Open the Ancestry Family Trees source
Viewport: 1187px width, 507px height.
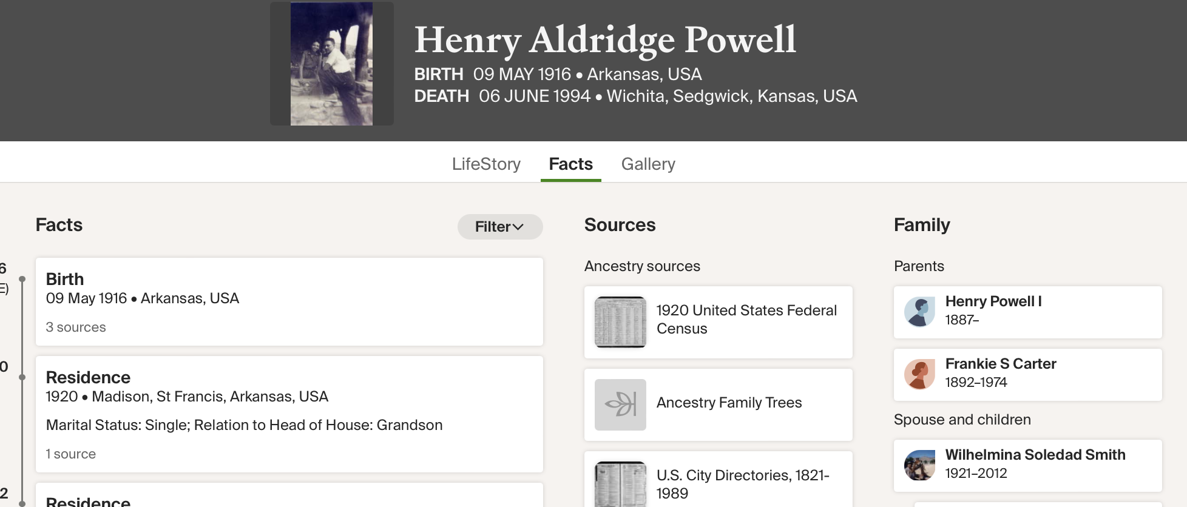(729, 403)
